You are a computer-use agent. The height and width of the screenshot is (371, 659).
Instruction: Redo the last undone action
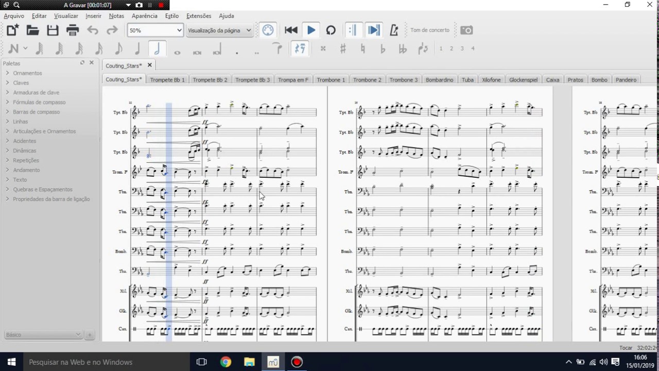(x=112, y=30)
